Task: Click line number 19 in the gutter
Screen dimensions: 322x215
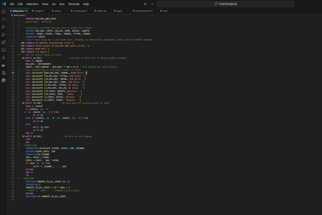Action: coord(13,73)
